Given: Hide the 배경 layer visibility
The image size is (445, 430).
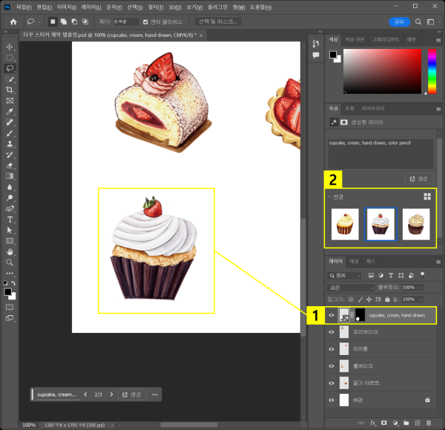Looking at the screenshot, I should pyautogui.click(x=332, y=400).
